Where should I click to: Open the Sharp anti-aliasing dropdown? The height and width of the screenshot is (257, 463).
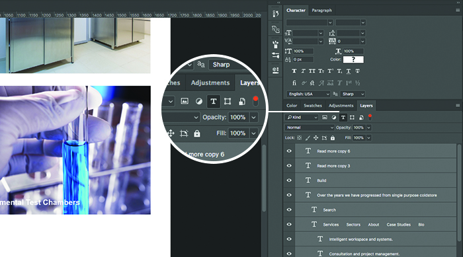[x=353, y=94]
